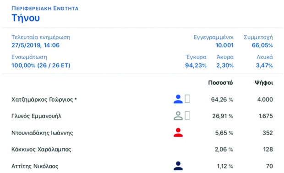Click the Έγκυρα percentage 94,23%
Viewport: 284px width, 173px height.
(x=196, y=65)
